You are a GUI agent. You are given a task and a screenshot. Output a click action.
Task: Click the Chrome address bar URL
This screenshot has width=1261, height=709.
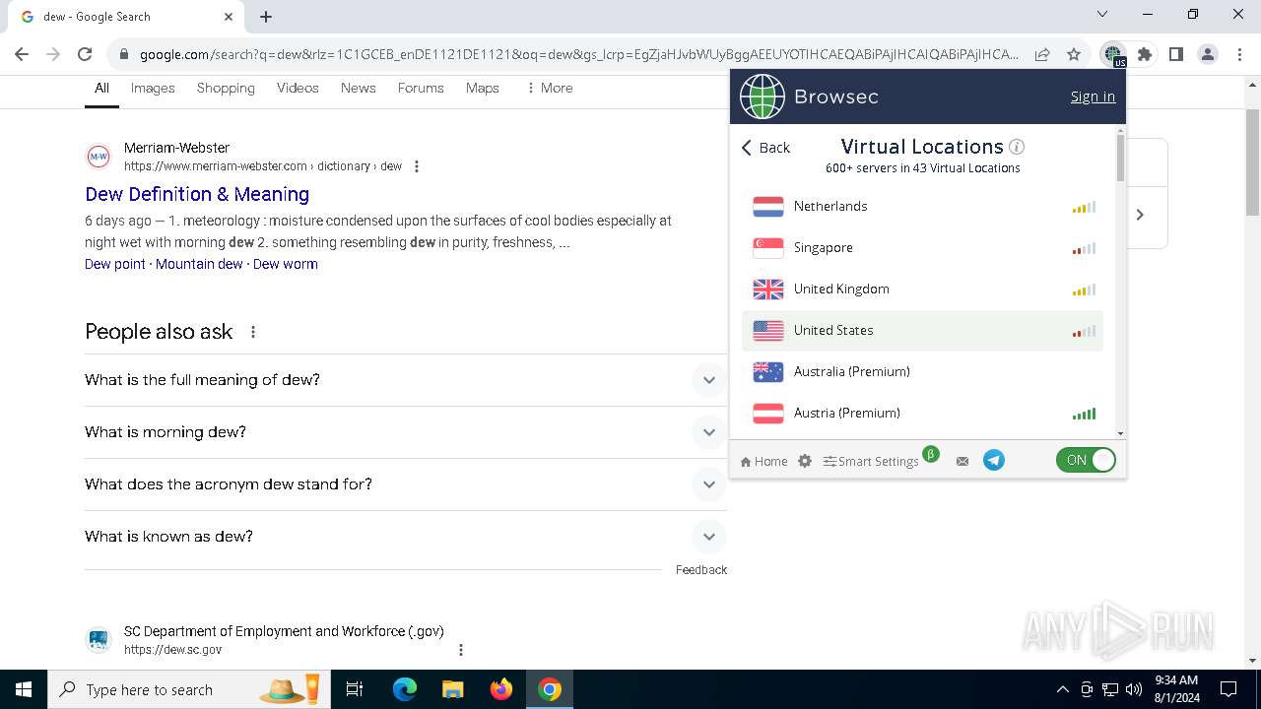coord(578,55)
